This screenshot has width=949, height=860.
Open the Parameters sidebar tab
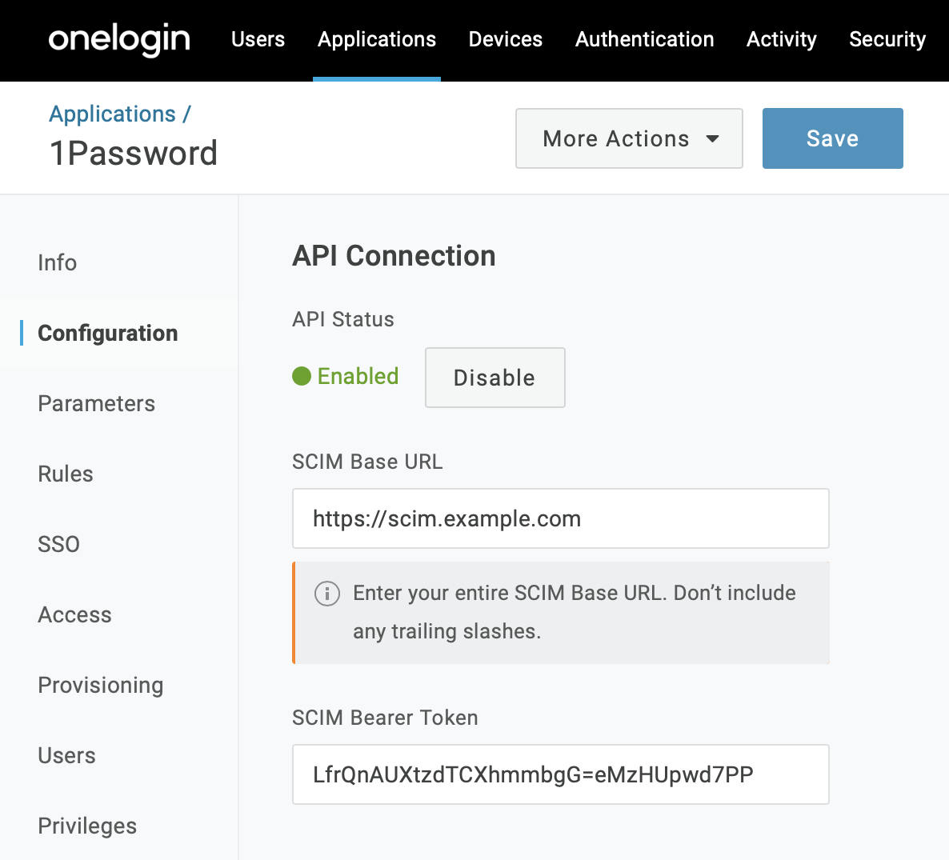click(x=96, y=404)
